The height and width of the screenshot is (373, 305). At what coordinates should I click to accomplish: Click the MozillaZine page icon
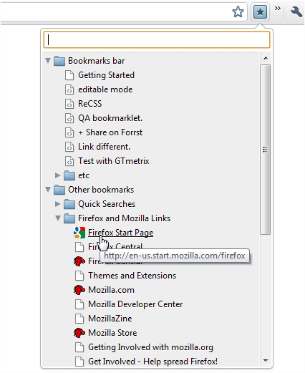[79, 319]
